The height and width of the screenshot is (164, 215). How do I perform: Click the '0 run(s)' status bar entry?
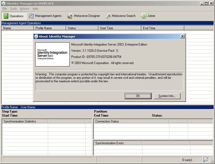[187, 160]
